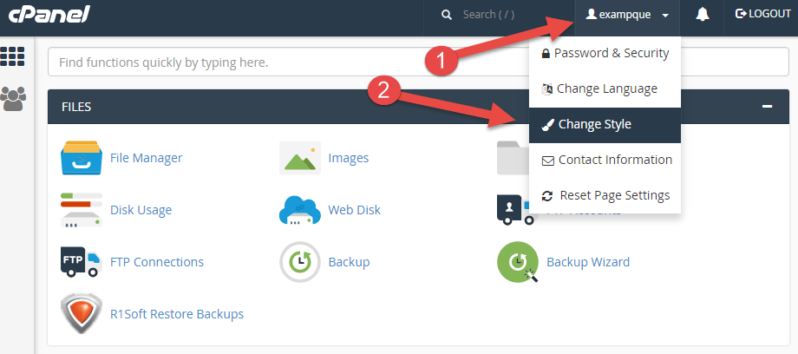Click the user silhouette icon beside exampque

click(591, 14)
